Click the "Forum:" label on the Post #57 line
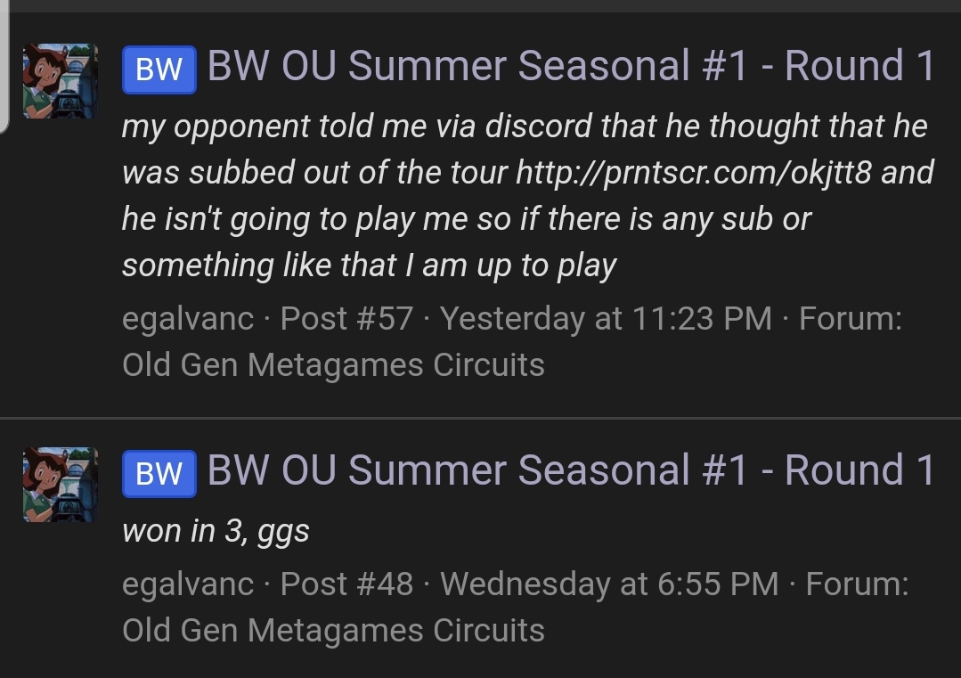The width and height of the screenshot is (961, 678). click(x=851, y=318)
